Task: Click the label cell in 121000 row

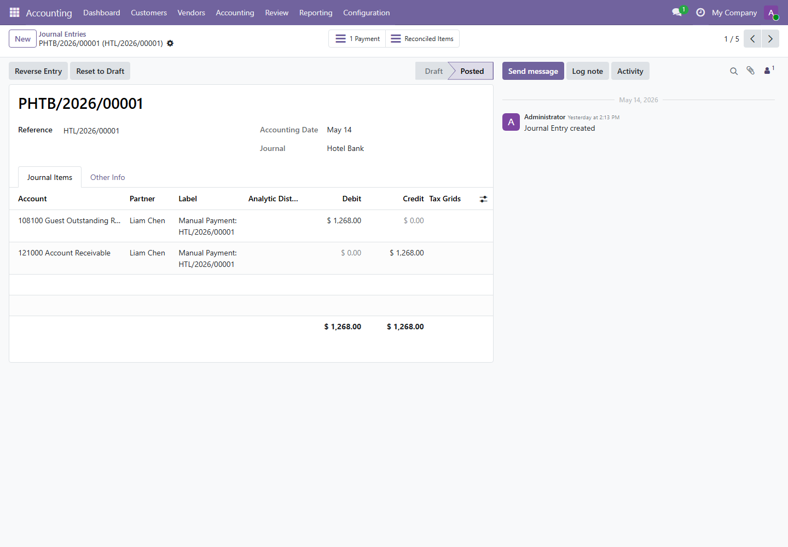Action: pyautogui.click(x=208, y=258)
